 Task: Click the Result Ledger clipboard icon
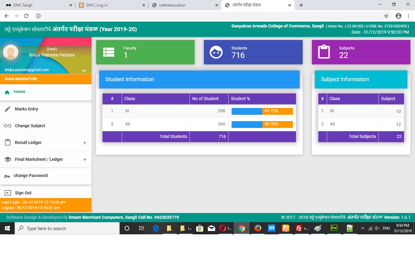coord(8,143)
